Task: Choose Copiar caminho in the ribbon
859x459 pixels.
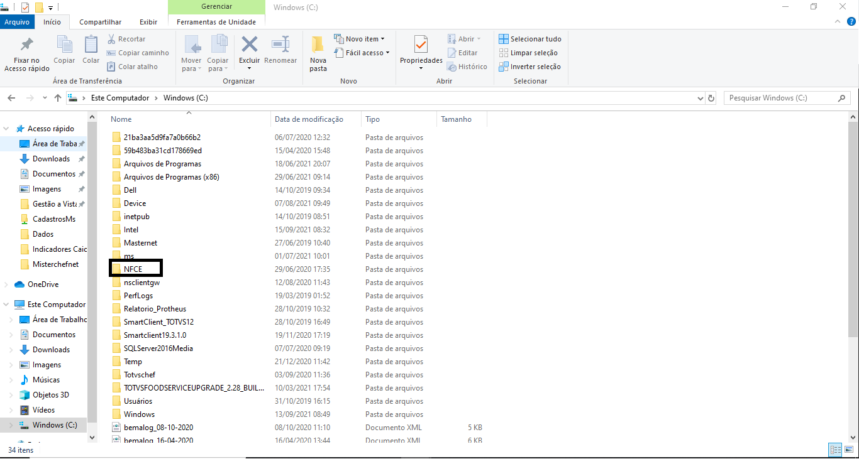Action: point(138,53)
